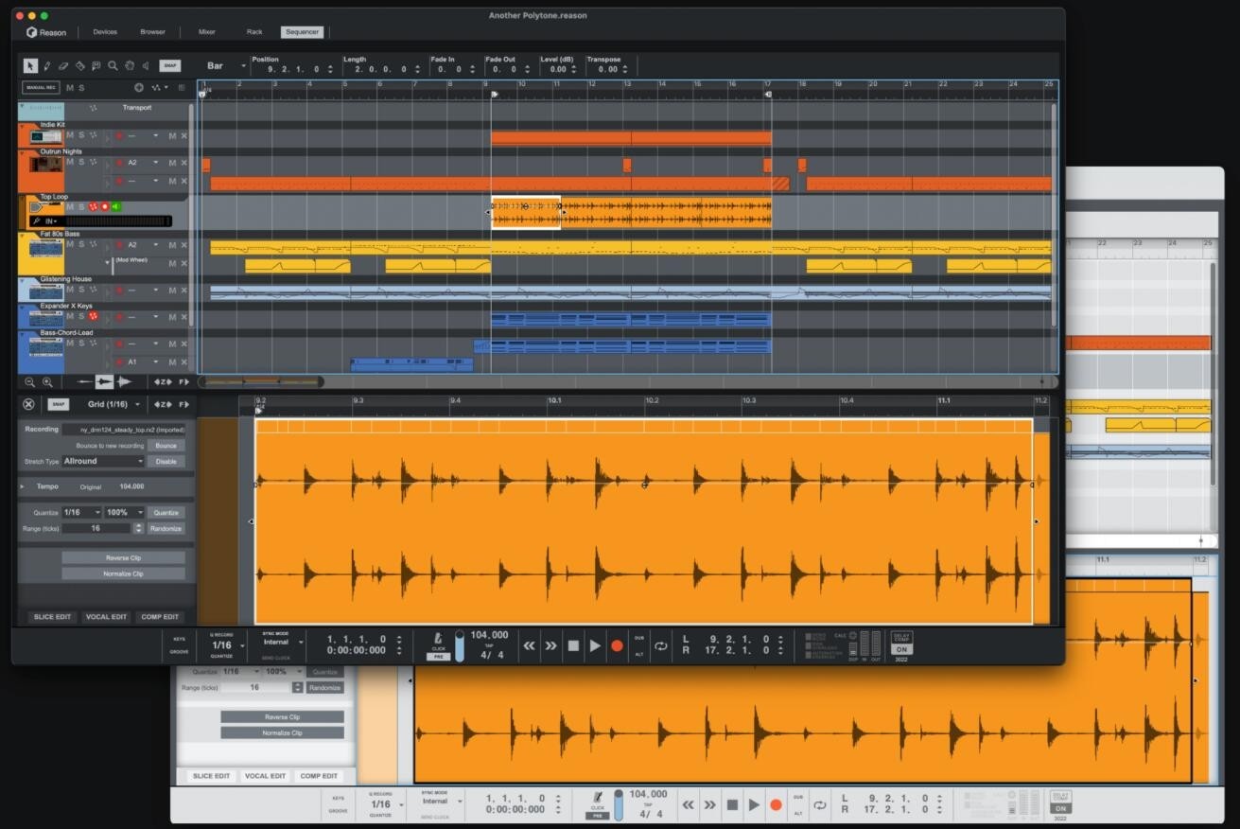The height and width of the screenshot is (829, 1240).
Task: Click the Bounce button
Action: pos(166,445)
